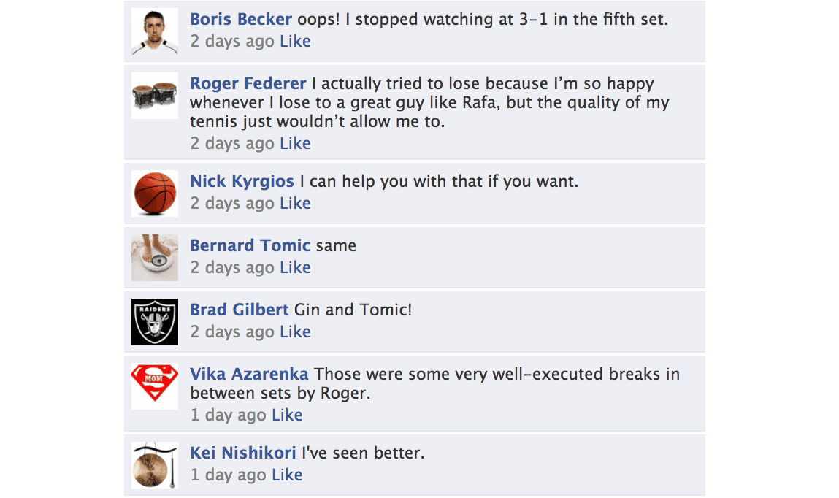Click the Bernard Tomic name link
The height and width of the screenshot is (498, 839).
tap(250, 245)
